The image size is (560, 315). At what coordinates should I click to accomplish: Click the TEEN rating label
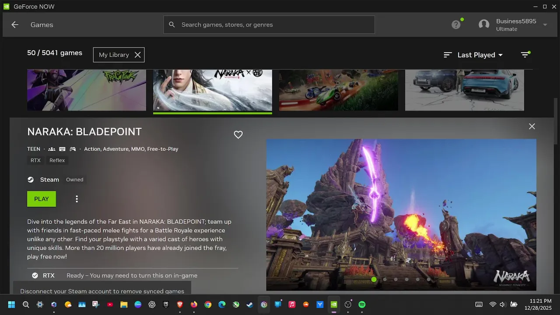(34, 149)
